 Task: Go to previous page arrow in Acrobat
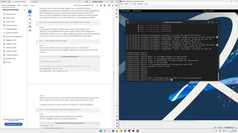tap(117, 109)
